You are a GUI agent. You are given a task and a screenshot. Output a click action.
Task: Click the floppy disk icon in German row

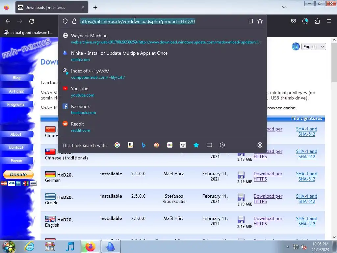tap(241, 175)
